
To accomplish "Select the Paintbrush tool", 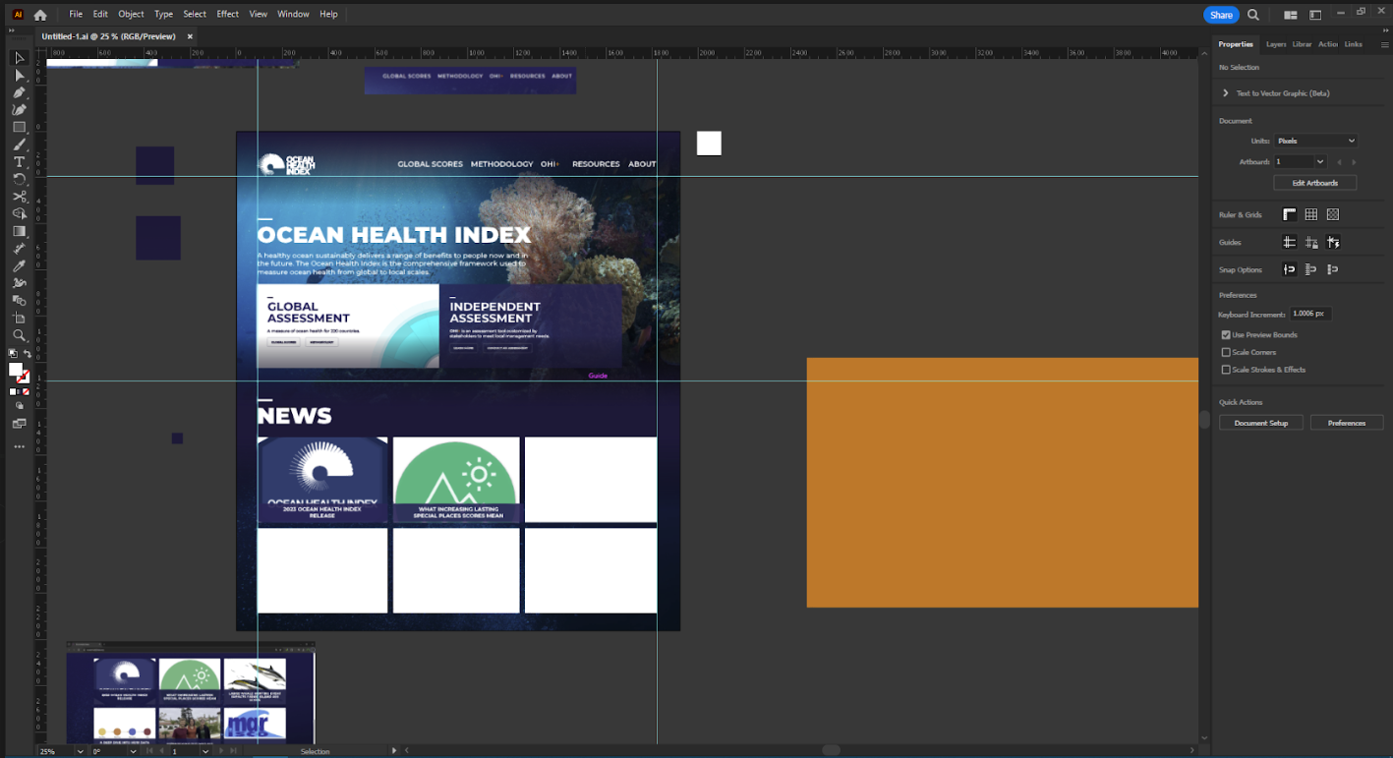I will (19, 145).
